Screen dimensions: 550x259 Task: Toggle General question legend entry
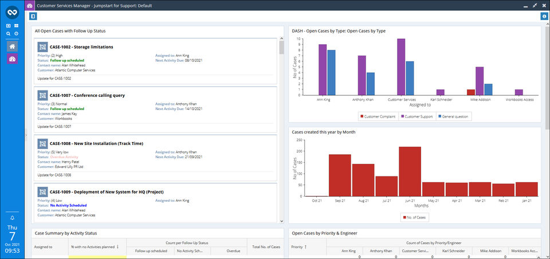tap(454, 116)
